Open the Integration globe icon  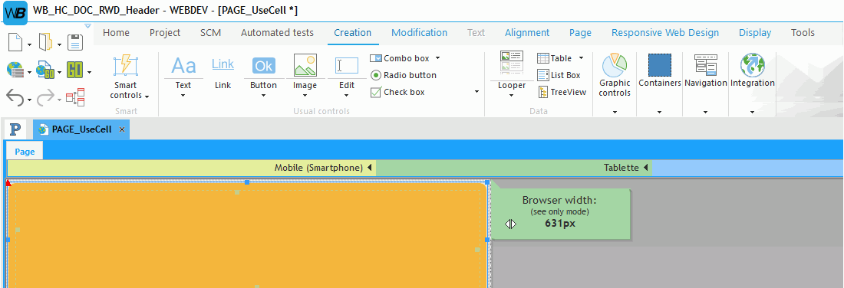[x=753, y=65]
